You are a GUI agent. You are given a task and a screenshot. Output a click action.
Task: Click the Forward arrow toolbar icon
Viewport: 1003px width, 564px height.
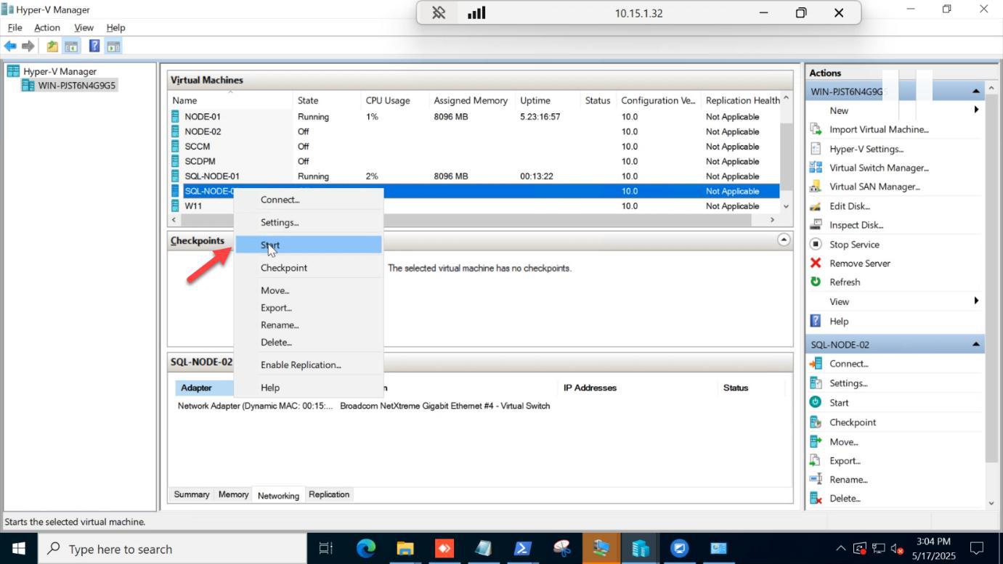tap(28, 46)
